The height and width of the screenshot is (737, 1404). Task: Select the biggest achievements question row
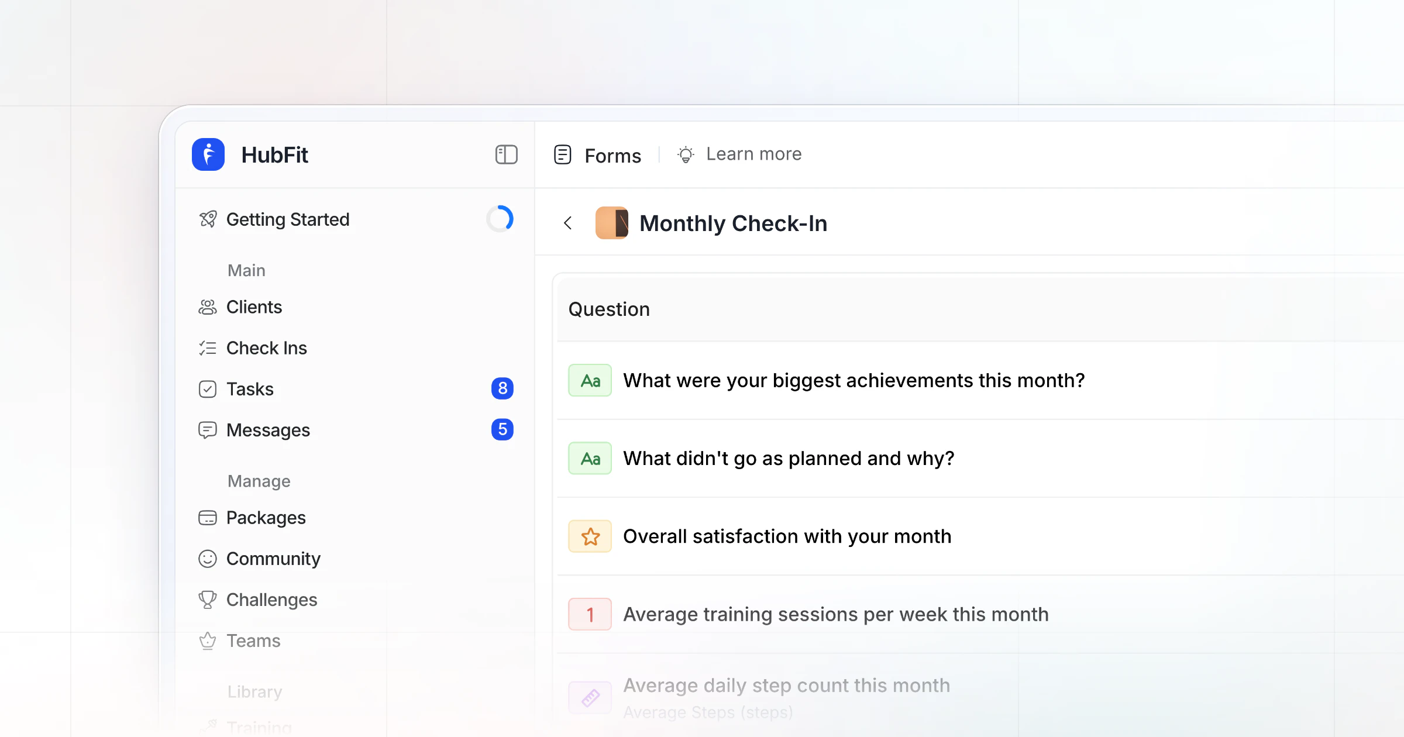[980, 380]
